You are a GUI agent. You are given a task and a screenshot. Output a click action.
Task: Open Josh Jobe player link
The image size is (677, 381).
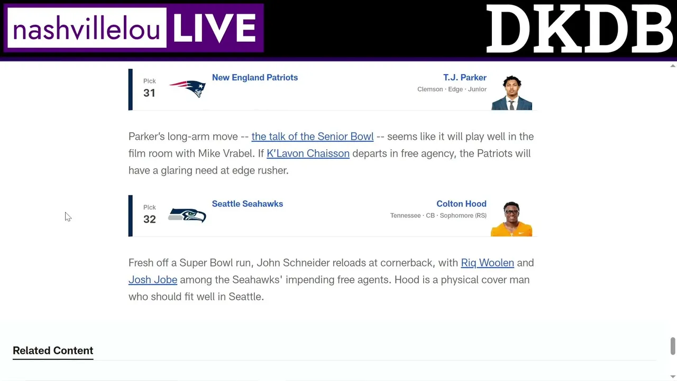click(153, 280)
